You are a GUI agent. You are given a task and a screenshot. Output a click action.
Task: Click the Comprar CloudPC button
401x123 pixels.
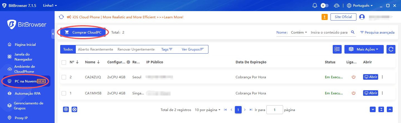(x=83, y=32)
